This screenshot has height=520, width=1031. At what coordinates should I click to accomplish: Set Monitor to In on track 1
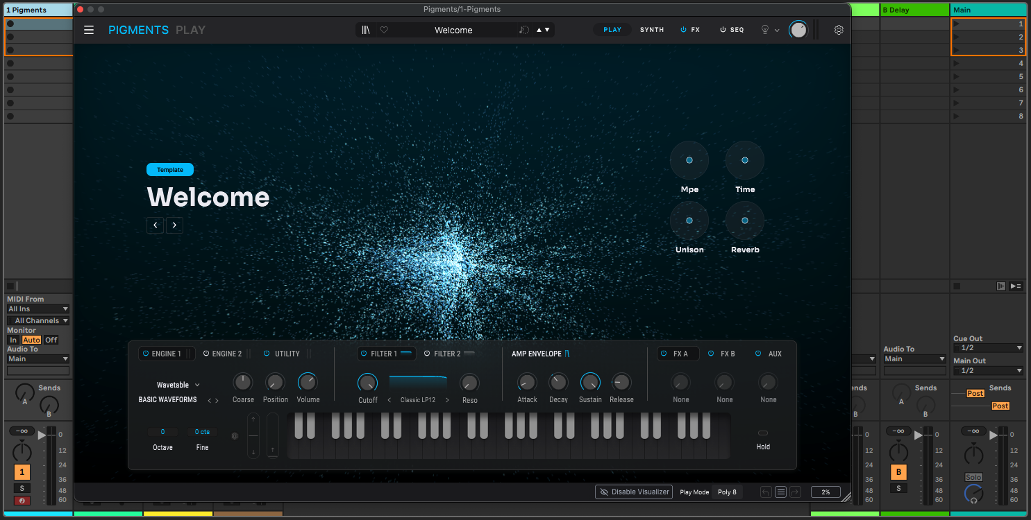click(13, 340)
